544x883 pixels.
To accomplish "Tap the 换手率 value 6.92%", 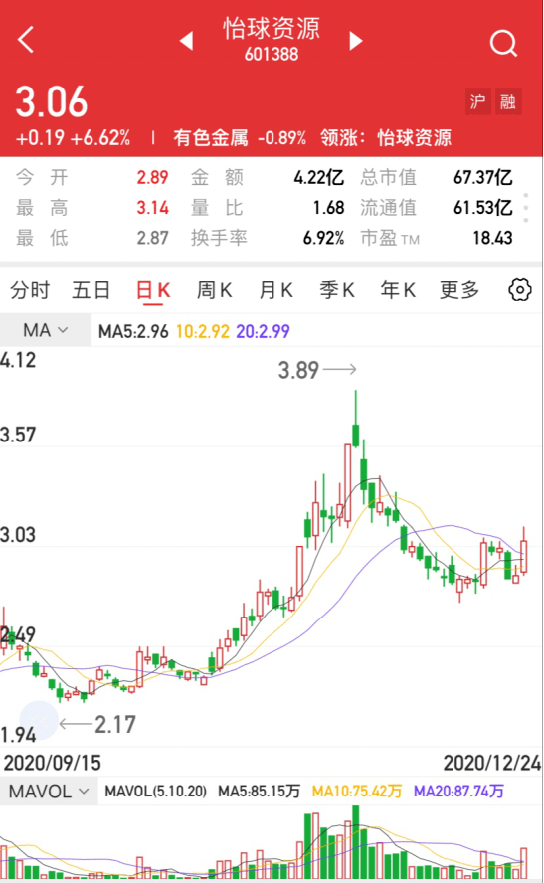I will (324, 238).
